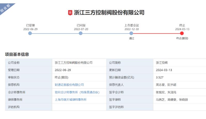Click the 审核状态 row's 终止(撤回) value
206x119 pixels.
[61, 77]
